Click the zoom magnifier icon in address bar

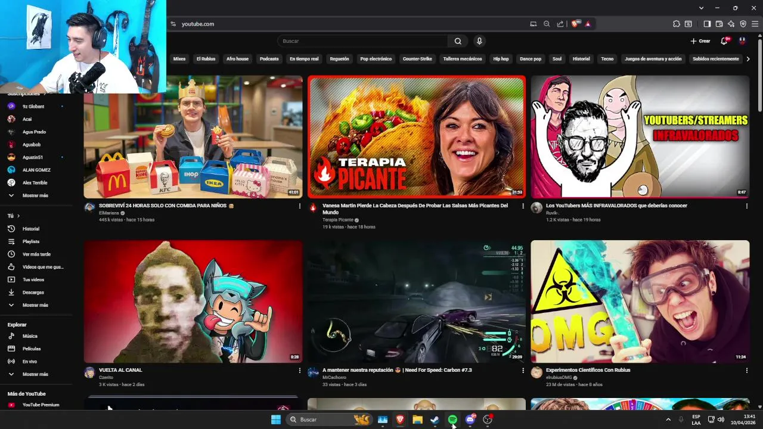pos(547,24)
